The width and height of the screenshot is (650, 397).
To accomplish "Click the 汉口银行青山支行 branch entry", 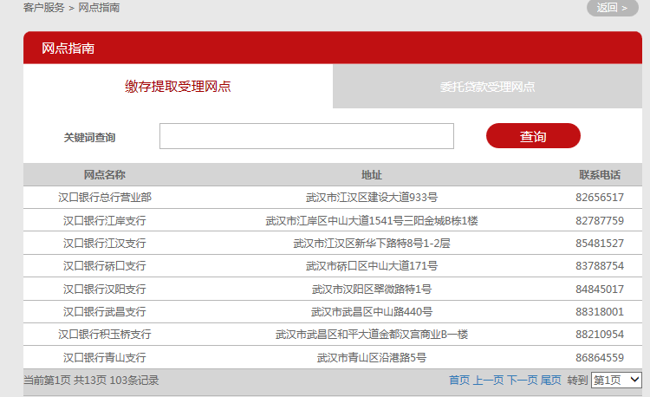I will click(x=105, y=357).
